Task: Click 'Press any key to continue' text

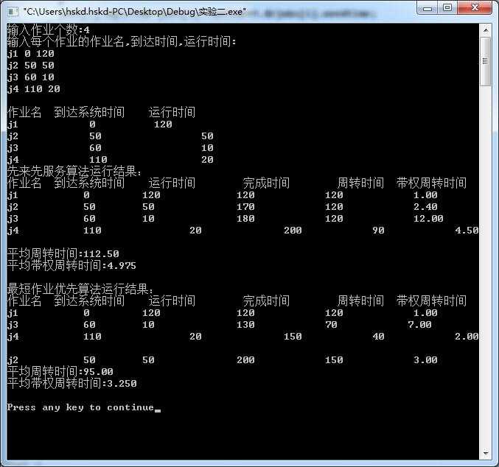Action: click(80, 407)
